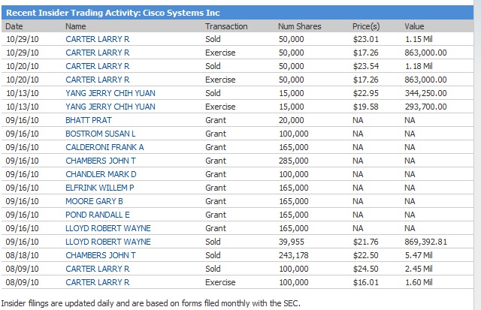Open CARTER LARRY R in the $23.54 row
This screenshot has height=310, width=481.
pos(98,66)
